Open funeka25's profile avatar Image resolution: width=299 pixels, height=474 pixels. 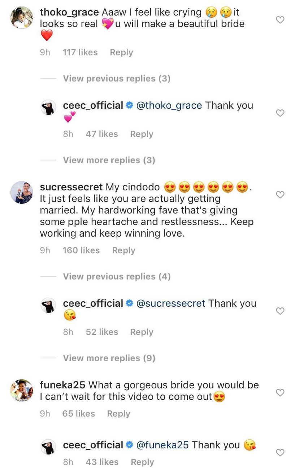(x=22, y=390)
